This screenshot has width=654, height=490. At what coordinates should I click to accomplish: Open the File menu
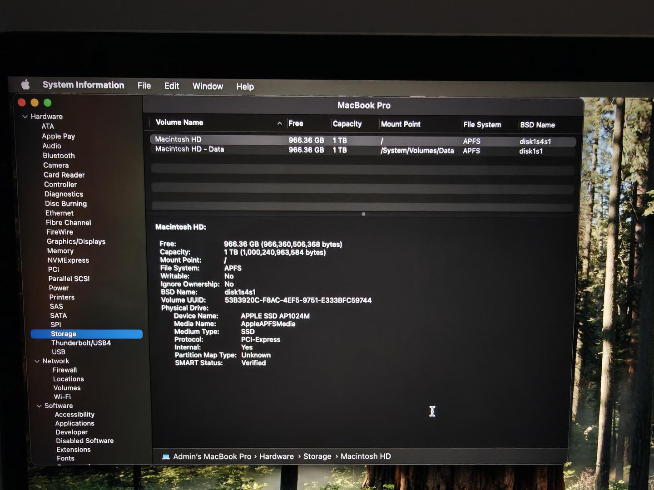point(144,86)
